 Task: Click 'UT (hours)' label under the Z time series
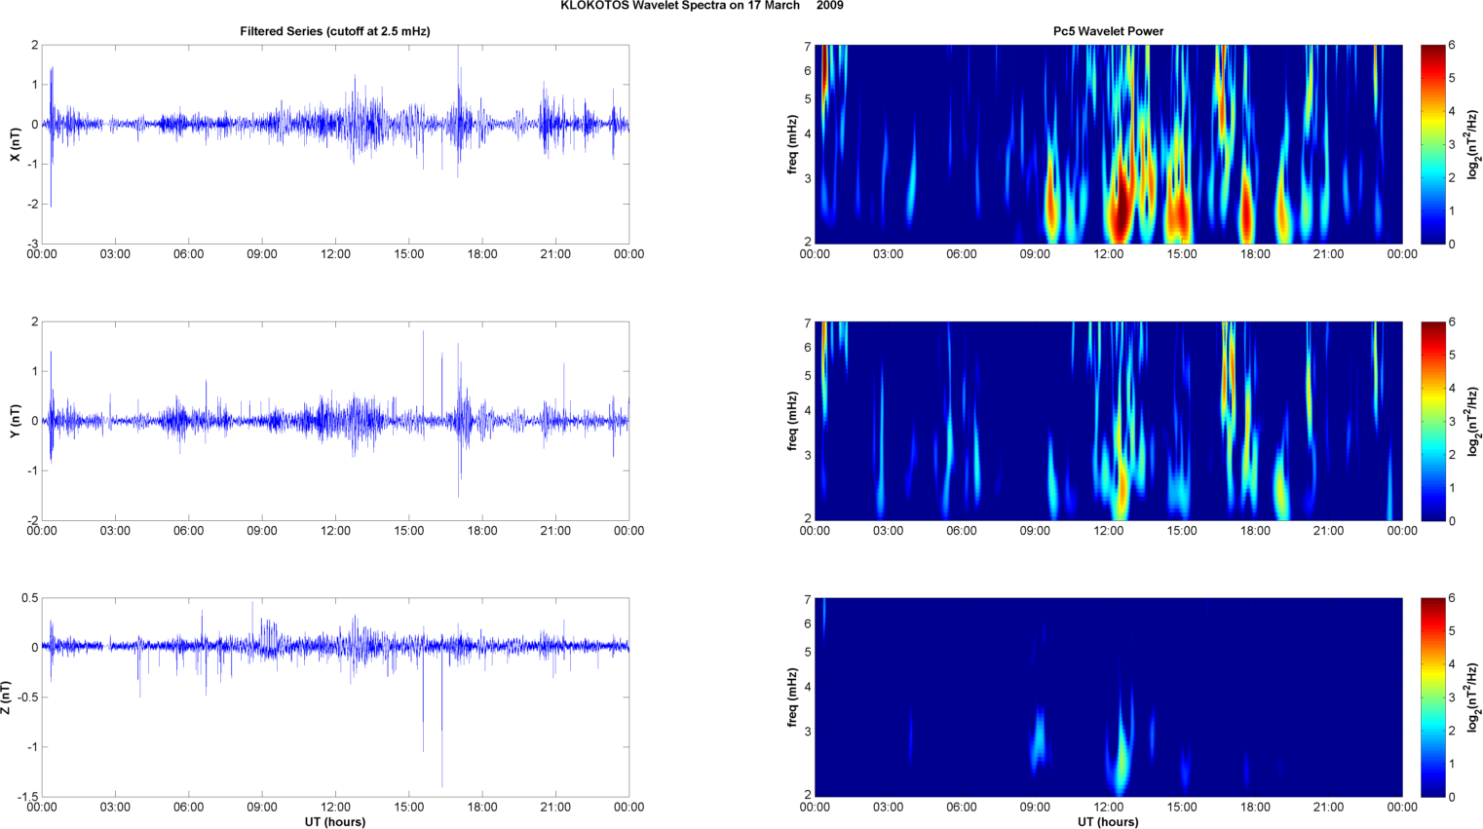[x=335, y=822]
